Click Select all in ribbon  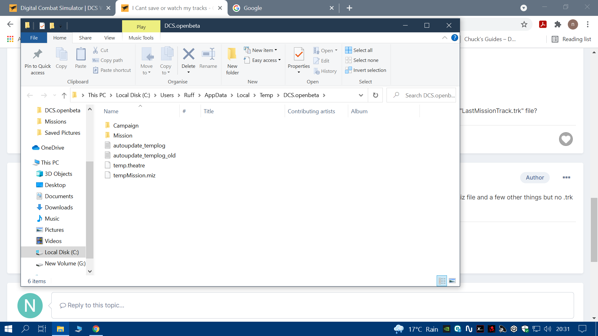[359, 50]
